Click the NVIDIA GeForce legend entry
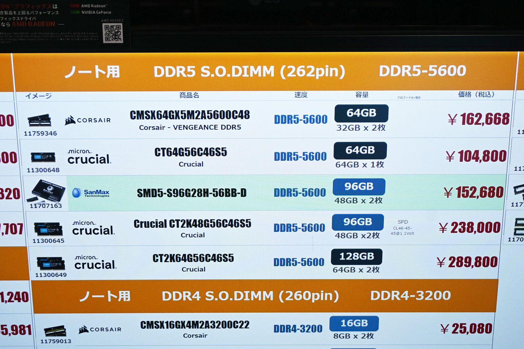 [x=91, y=12]
